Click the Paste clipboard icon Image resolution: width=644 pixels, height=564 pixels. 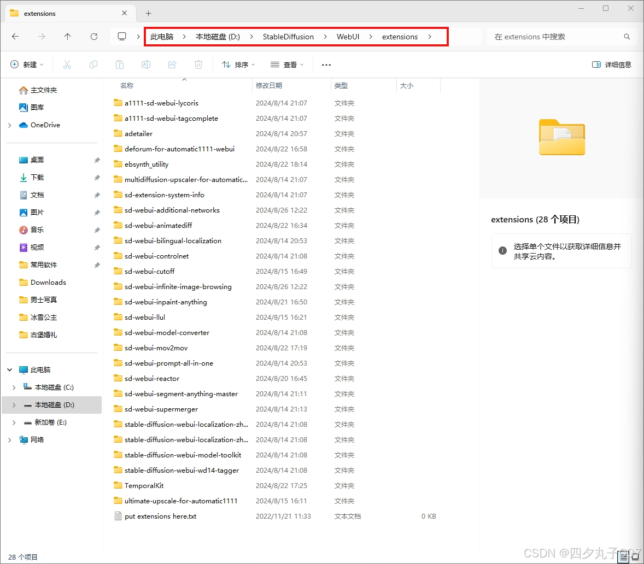click(120, 64)
